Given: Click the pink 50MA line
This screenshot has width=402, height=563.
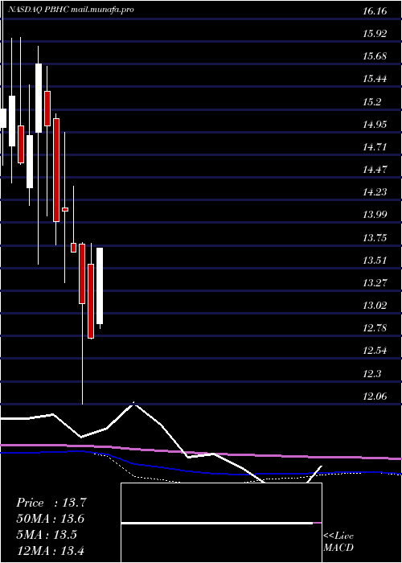Looking at the screenshot, I should pyautogui.click(x=201, y=452).
